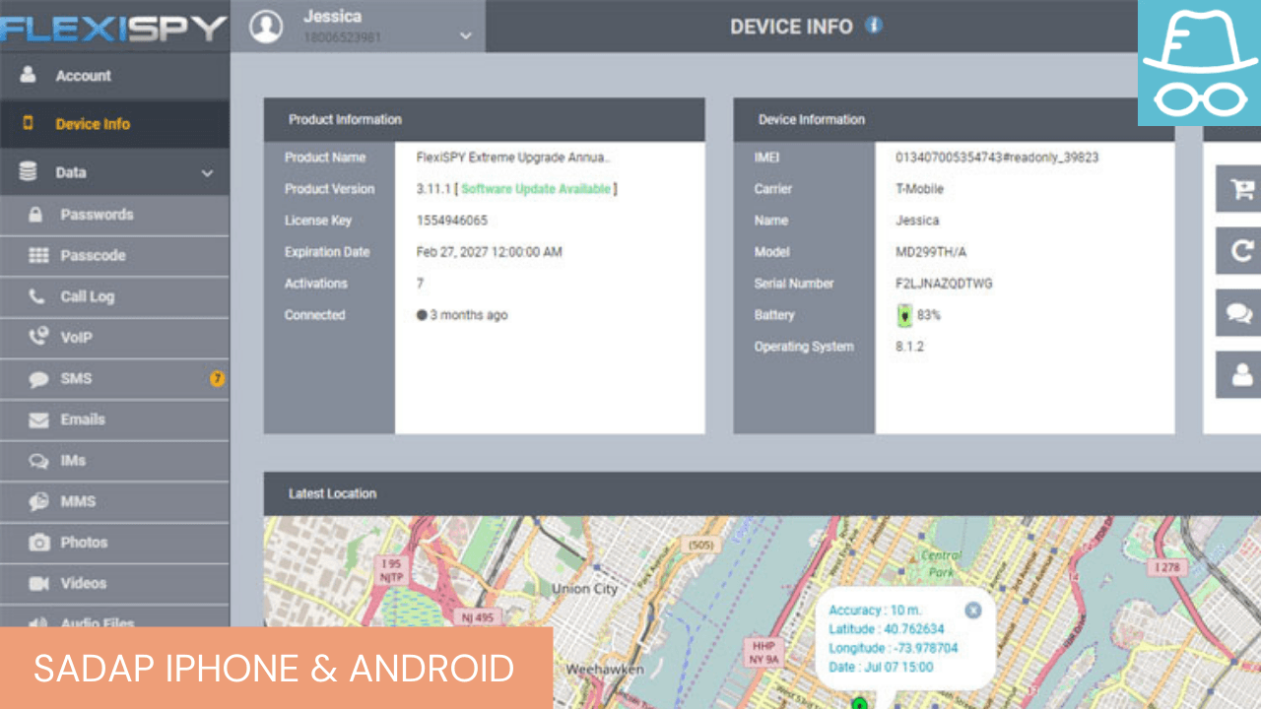Click the IMs chat bubbles icon
The width and height of the screenshot is (1261, 709).
point(38,461)
